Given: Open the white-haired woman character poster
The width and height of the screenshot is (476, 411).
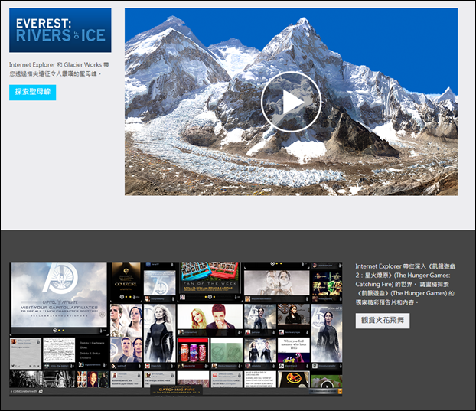Looking at the screenshot, I should 159,333.
